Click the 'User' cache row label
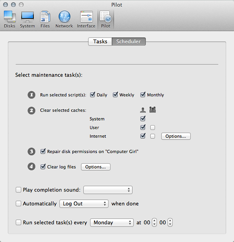Screen dimensions: 234x242 click(94, 127)
